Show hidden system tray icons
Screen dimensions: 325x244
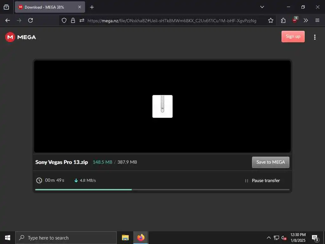[x=269, y=238]
